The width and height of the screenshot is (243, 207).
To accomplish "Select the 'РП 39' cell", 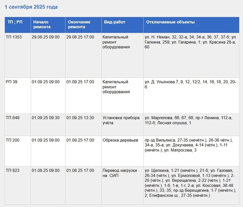I will click(18, 96).
